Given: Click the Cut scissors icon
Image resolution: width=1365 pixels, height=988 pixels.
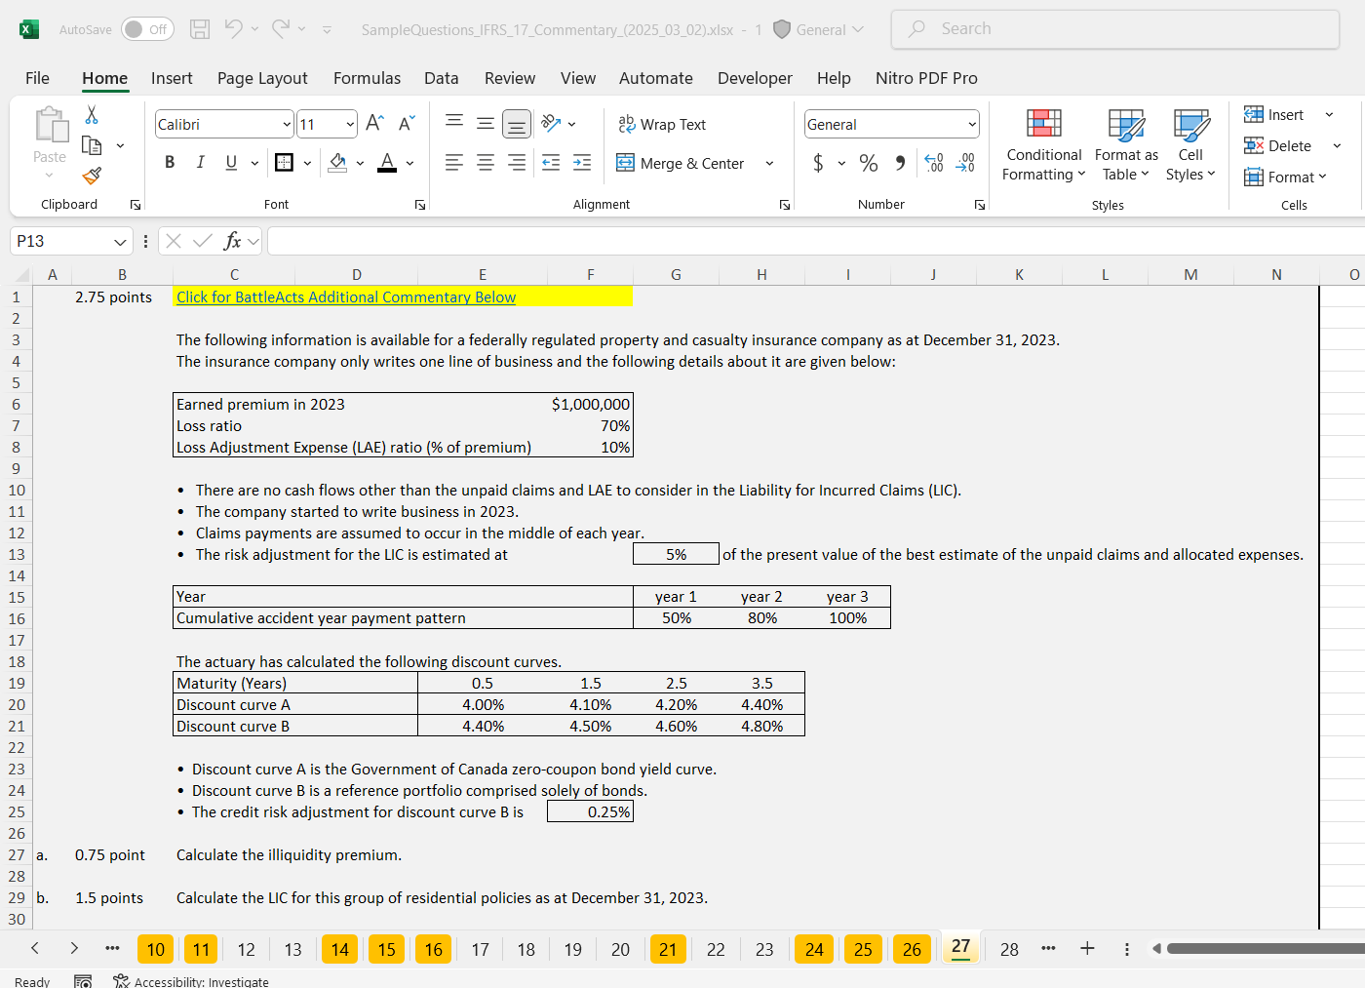Looking at the screenshot, I should [x=92, y=115].
